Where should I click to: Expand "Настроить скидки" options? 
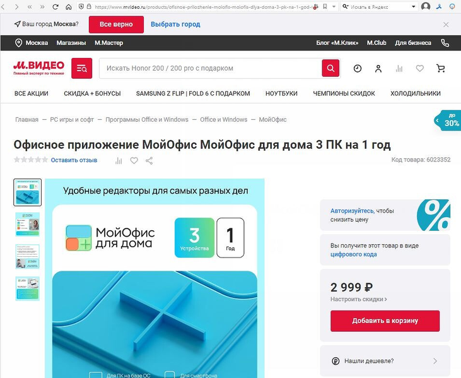[x=358, y=299]
